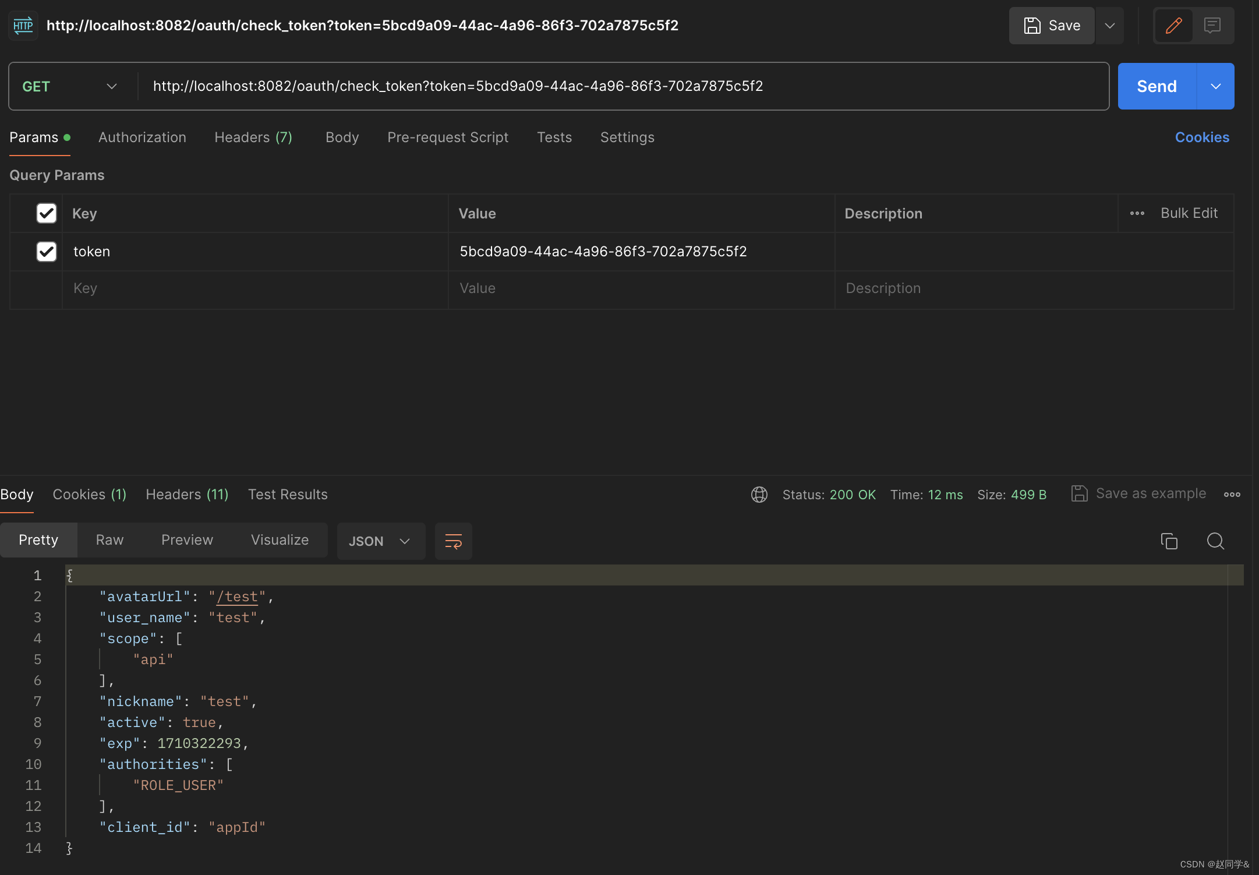Viewport: 1259px width, 875px height.
Task: Search the response with magnifier icon
Action: (x=1215, y=541)
